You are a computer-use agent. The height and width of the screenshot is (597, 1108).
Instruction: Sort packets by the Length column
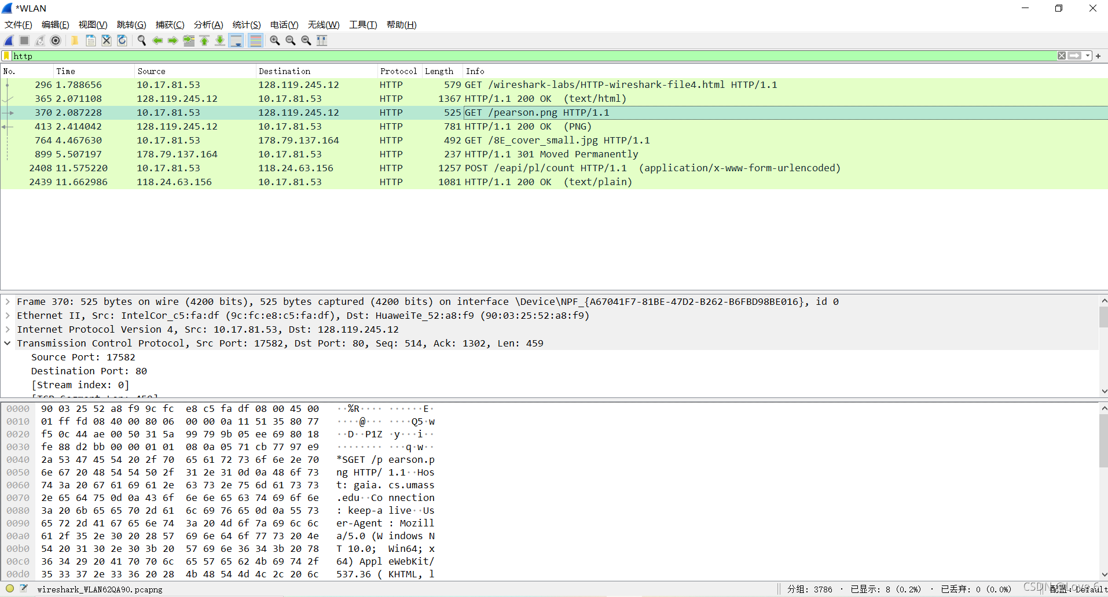pos(442,71)
